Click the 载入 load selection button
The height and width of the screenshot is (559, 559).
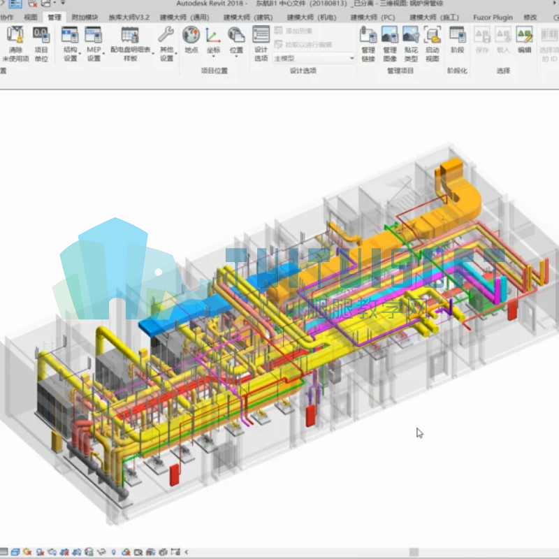tap(503, 40)
